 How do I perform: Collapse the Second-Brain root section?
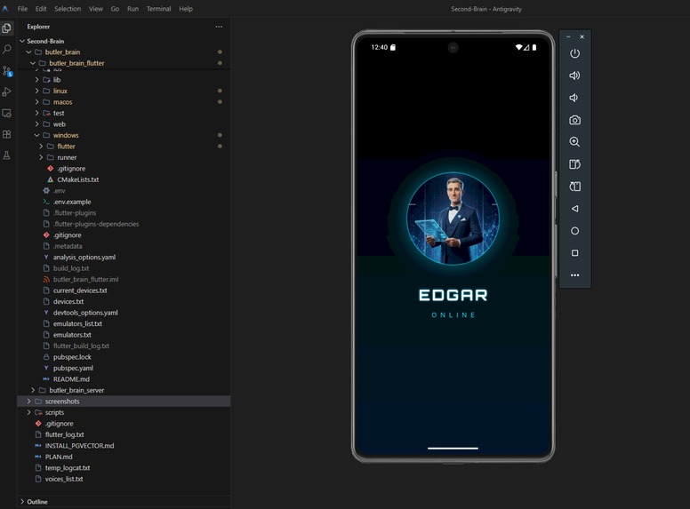tap(124, 41)
